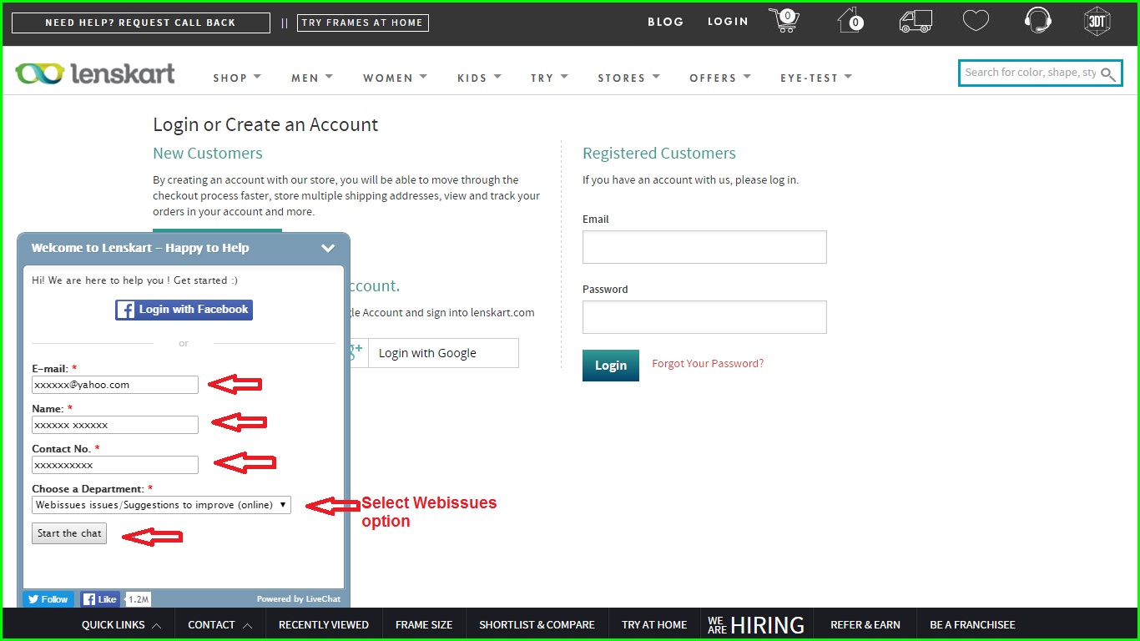Open Be A Franchisee link

pos(972,624)
